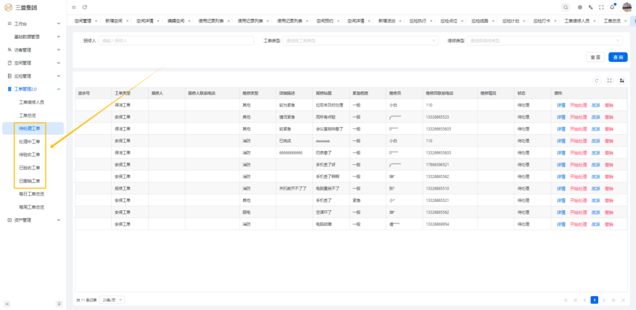This screenshot has width=636, height=310.
Task: Click the user avatar in top right
Action: (627, 7)
